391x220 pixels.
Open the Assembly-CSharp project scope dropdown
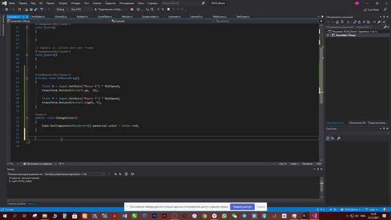tap(59, 21)
